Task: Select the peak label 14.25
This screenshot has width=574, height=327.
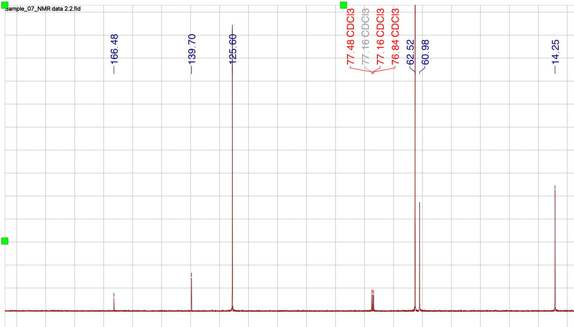Action: point(555,52)
